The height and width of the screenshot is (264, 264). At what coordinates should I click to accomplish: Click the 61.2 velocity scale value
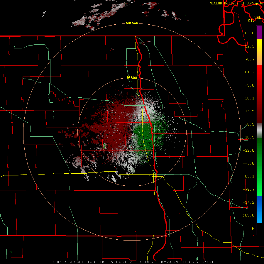[x=250, y=72]
